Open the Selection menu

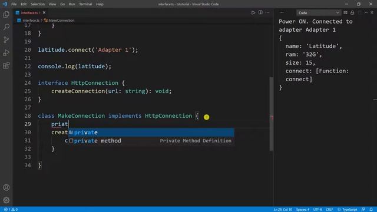tap(38, 4)
